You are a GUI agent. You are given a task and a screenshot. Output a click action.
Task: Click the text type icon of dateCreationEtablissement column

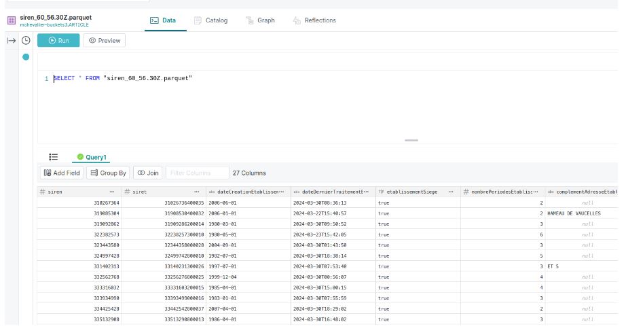(211, 192)
